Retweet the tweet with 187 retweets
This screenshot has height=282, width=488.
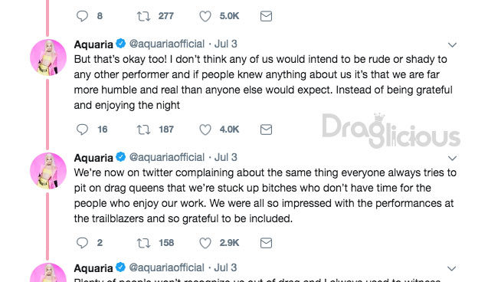tap(143, 130)
